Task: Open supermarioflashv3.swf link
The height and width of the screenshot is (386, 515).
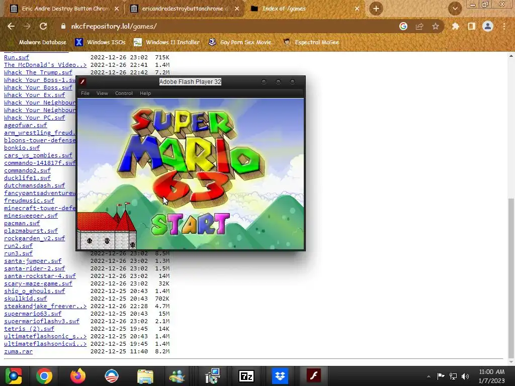Action: point(42,321)
